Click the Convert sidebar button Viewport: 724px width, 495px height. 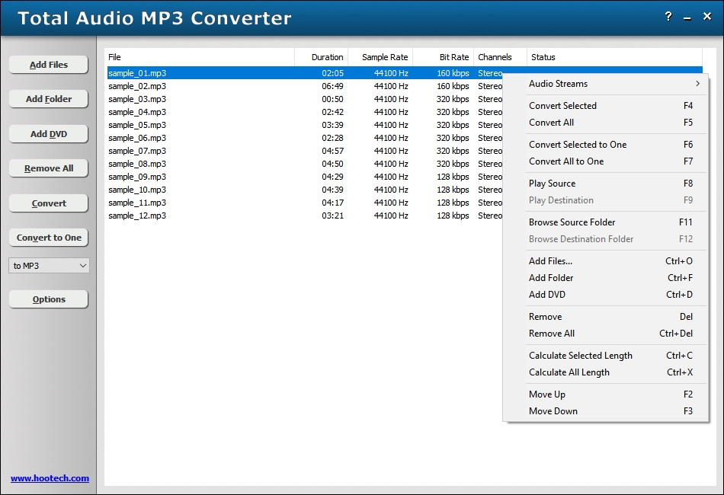(x=49, y=203)
